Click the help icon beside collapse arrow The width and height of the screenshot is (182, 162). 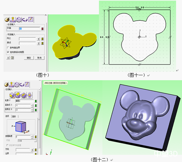coord(12,58)
